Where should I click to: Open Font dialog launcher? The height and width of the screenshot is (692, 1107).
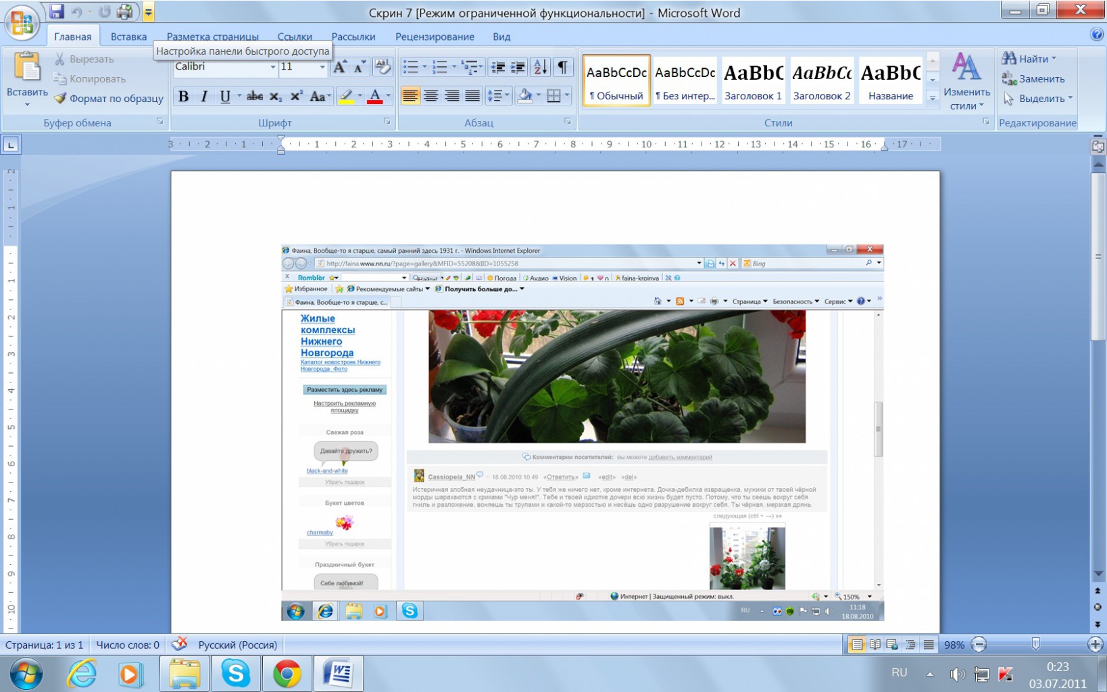[x=387, y=122]
